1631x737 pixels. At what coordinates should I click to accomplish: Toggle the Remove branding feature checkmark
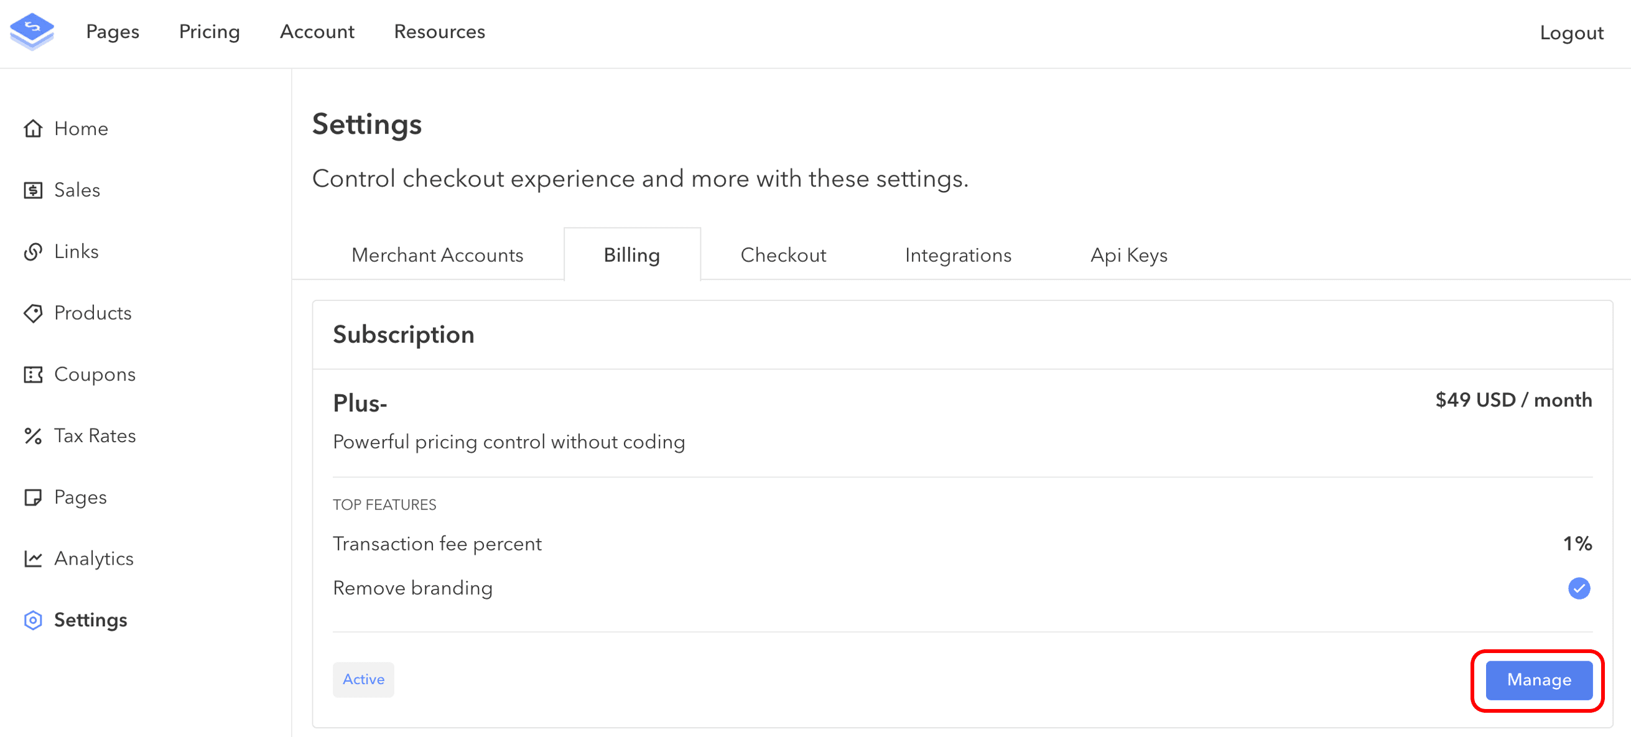click(x=1579, y=588)
